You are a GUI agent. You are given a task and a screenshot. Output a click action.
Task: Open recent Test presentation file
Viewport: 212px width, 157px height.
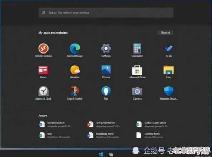coord(104,125)
